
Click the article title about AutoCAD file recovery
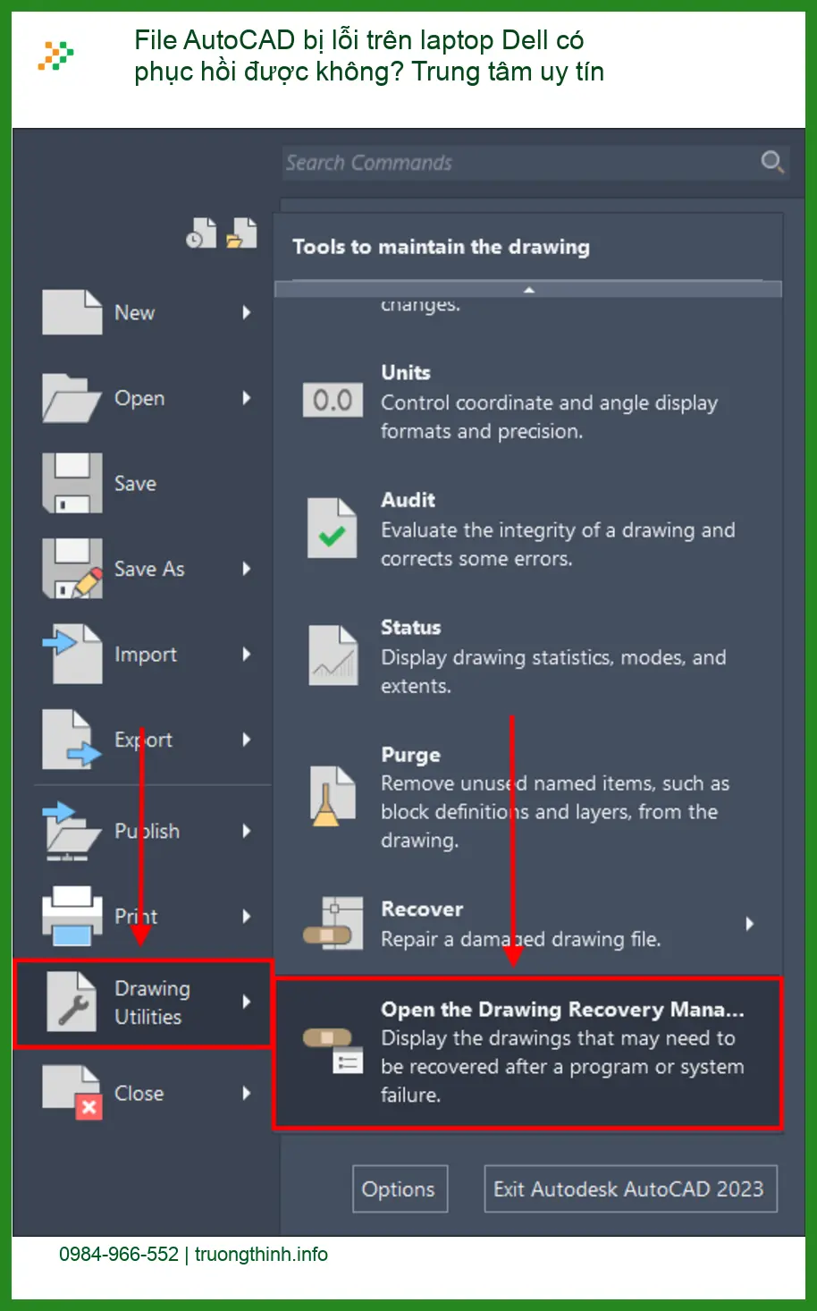(x=369, y=55)
